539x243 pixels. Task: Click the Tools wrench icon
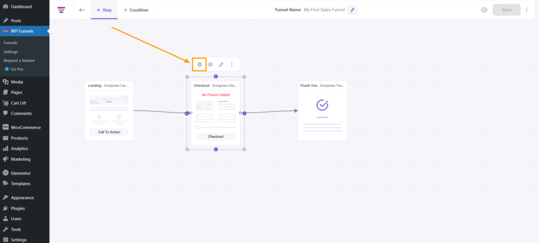coord(5,229)
